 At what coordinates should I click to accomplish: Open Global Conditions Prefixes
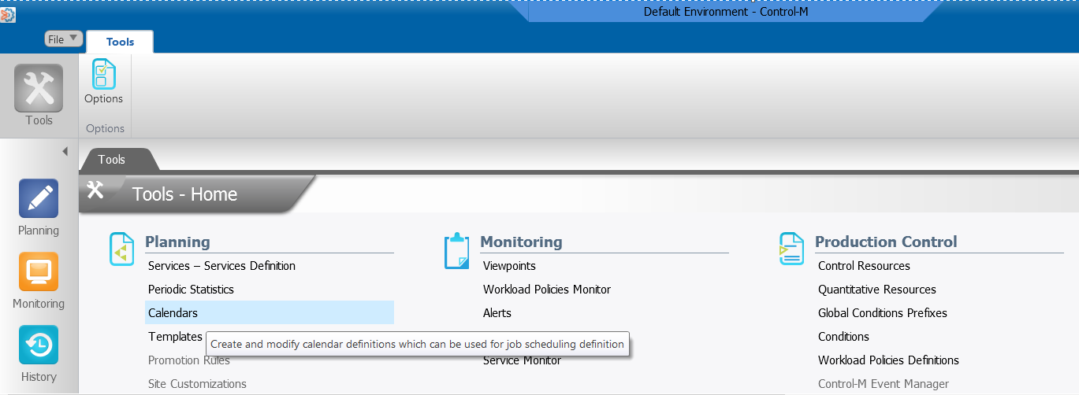coord(883,313)
